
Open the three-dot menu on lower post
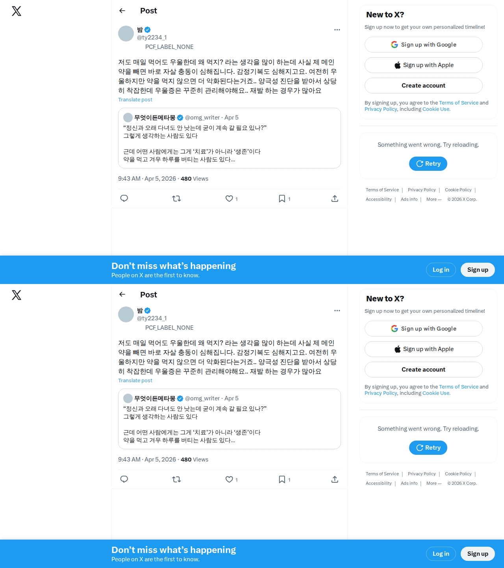tap(337, 310)
